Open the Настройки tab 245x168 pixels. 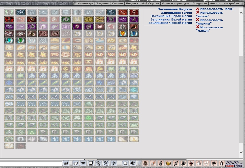231,4
